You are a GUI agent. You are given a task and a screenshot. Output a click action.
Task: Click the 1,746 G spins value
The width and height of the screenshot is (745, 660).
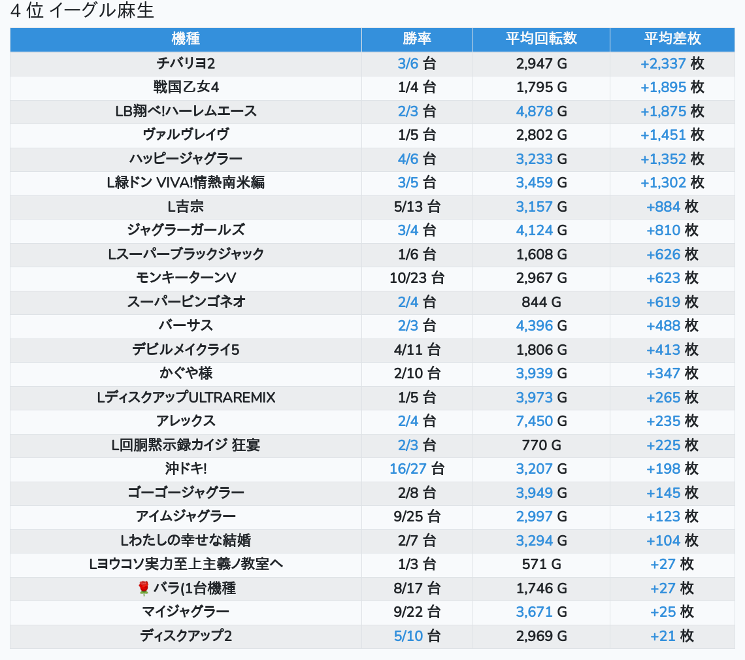[x=541, y=588]
